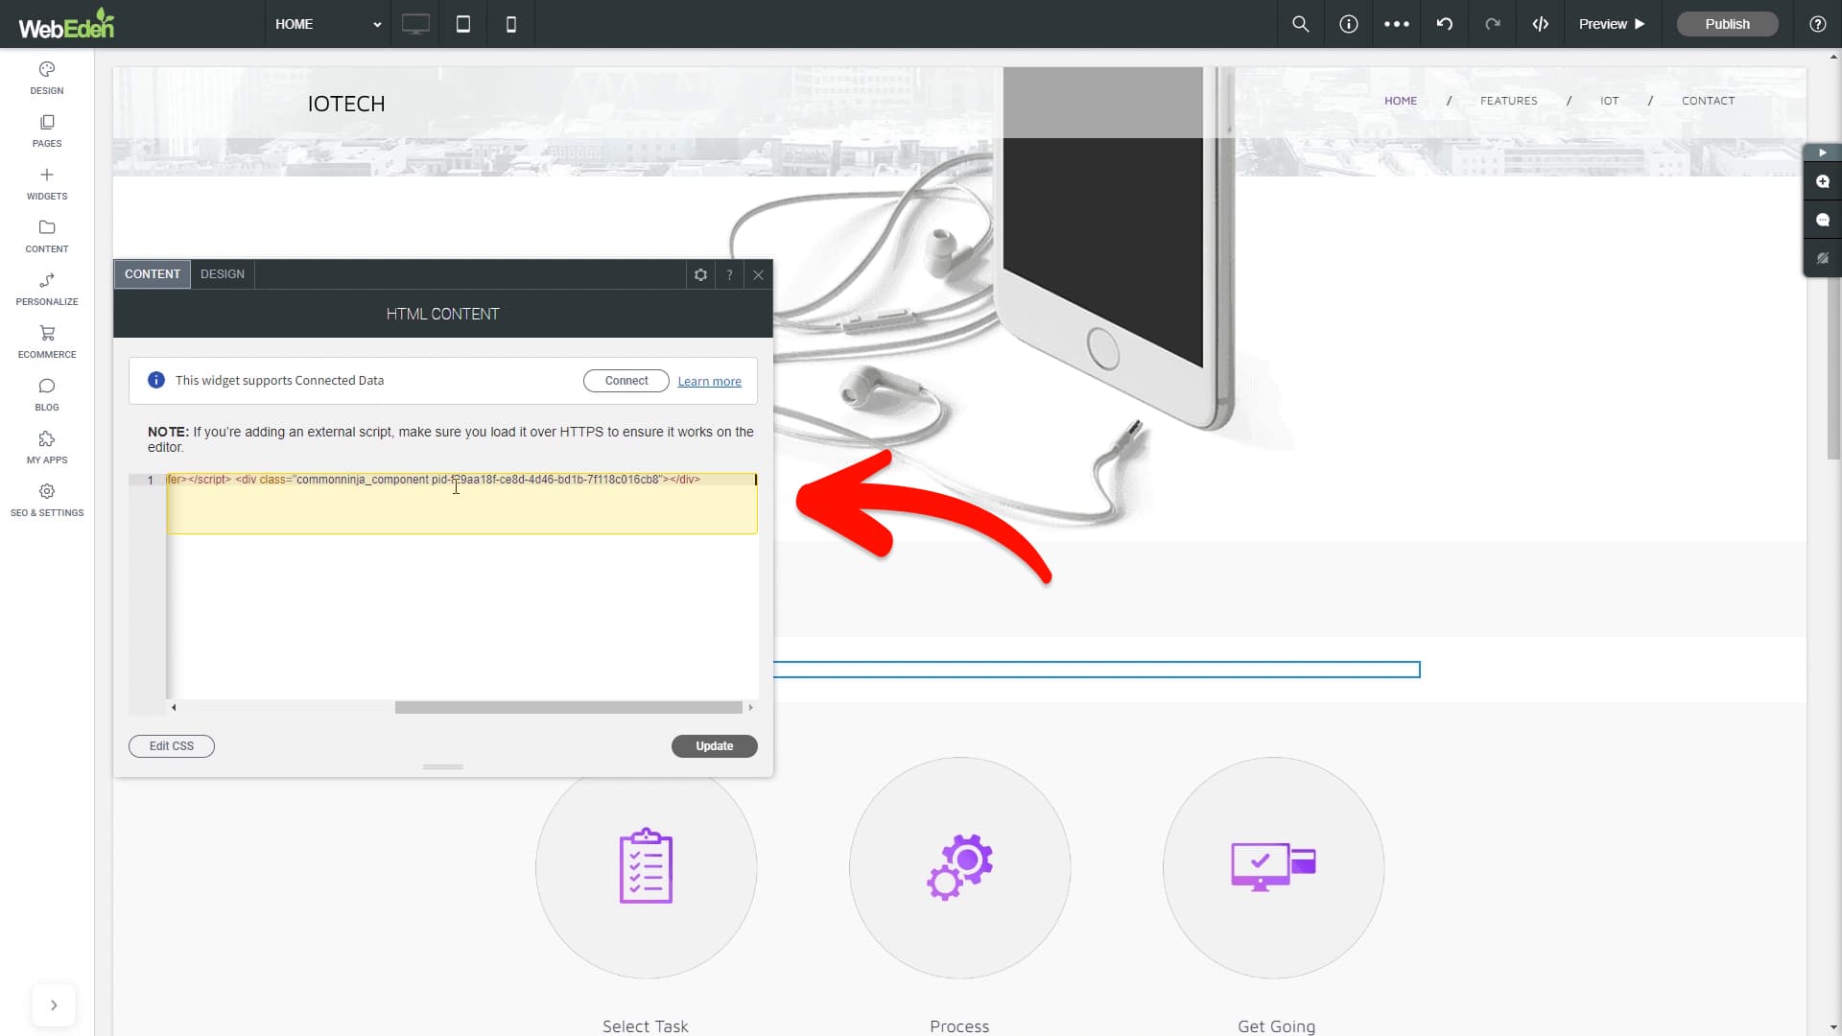
Task: Open SEO & Settings
Action: 46,501
